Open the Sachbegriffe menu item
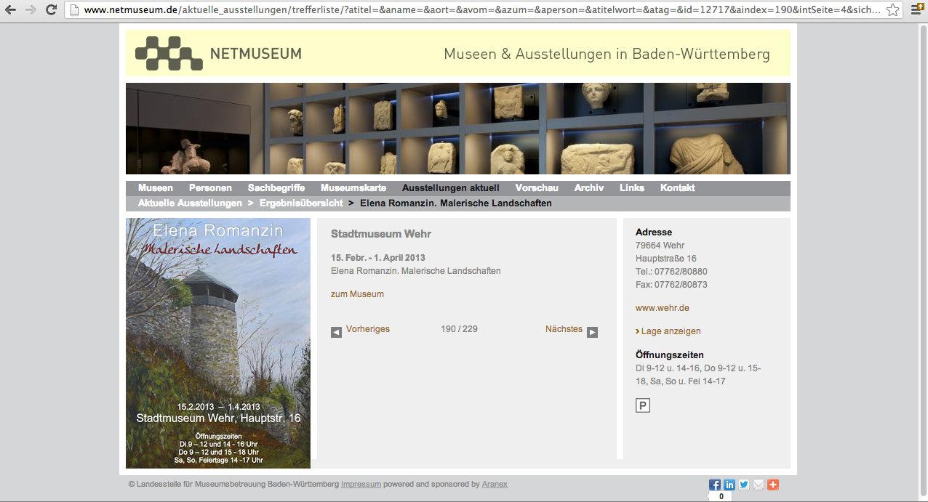This screenshot has height=502, width=928. tap(276, 187)
